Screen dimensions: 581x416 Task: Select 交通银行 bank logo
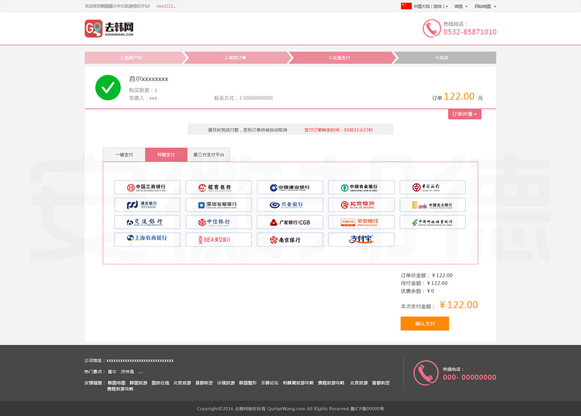tap(147, 222)
